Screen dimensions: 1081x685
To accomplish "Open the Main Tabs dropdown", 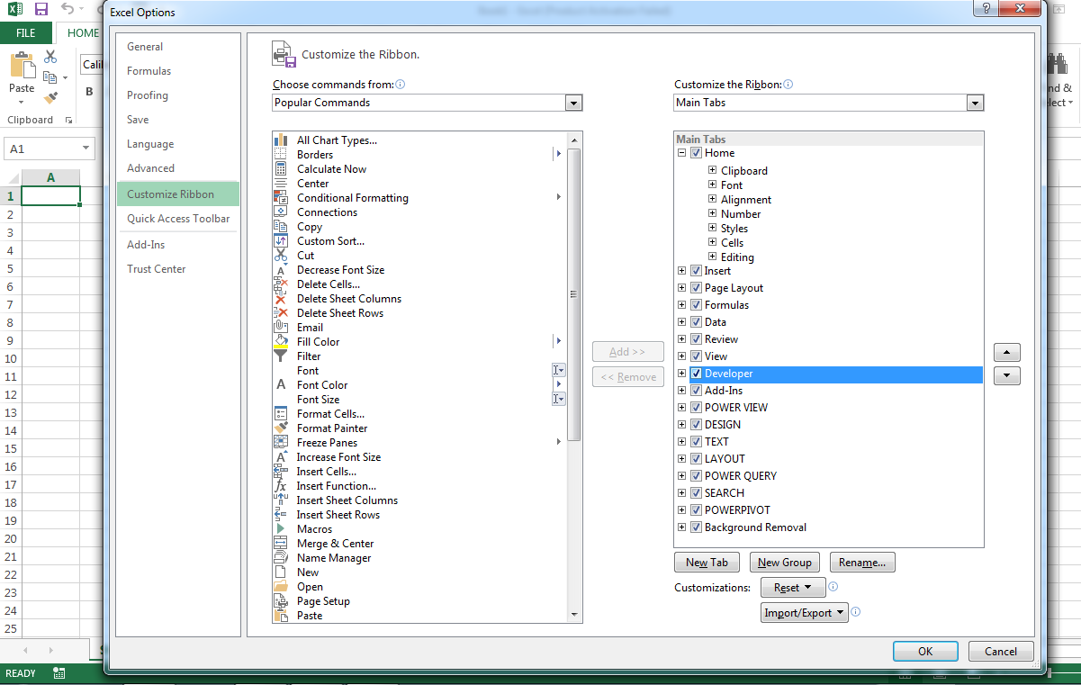I will (974, 102).
